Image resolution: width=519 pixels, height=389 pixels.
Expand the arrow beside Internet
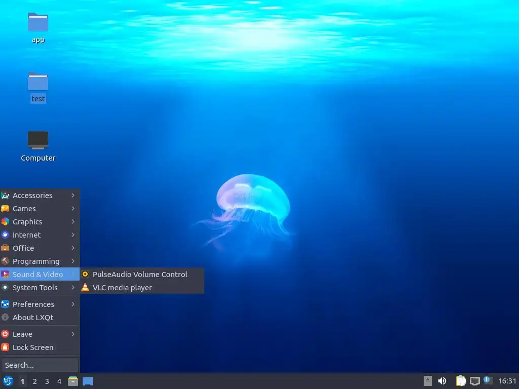tap(73, 235)
